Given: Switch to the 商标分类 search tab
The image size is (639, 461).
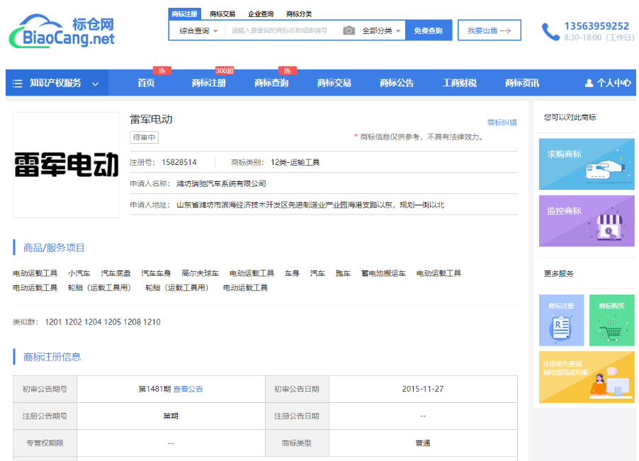Looking at the screenshot, I should 299,14.
